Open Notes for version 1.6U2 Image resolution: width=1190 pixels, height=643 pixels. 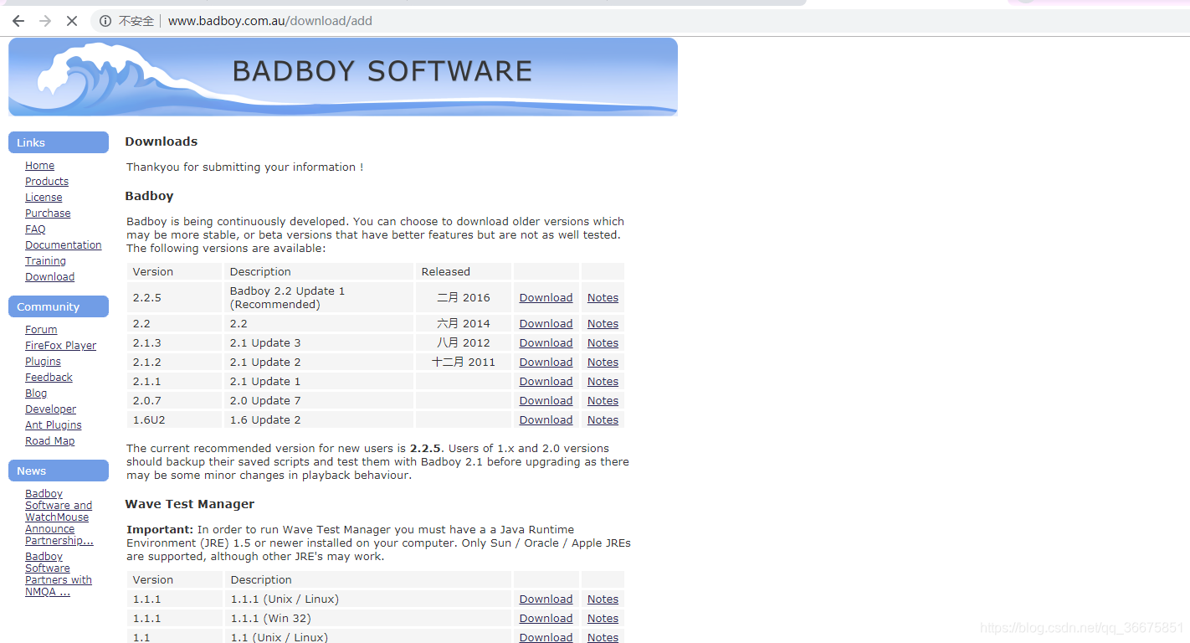coord(603,420)
